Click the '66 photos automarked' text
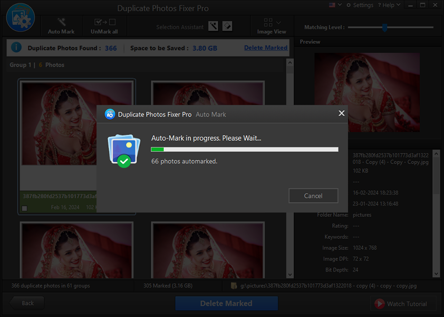This screenshot has height=317, width=444. click(x=185, y=161)
